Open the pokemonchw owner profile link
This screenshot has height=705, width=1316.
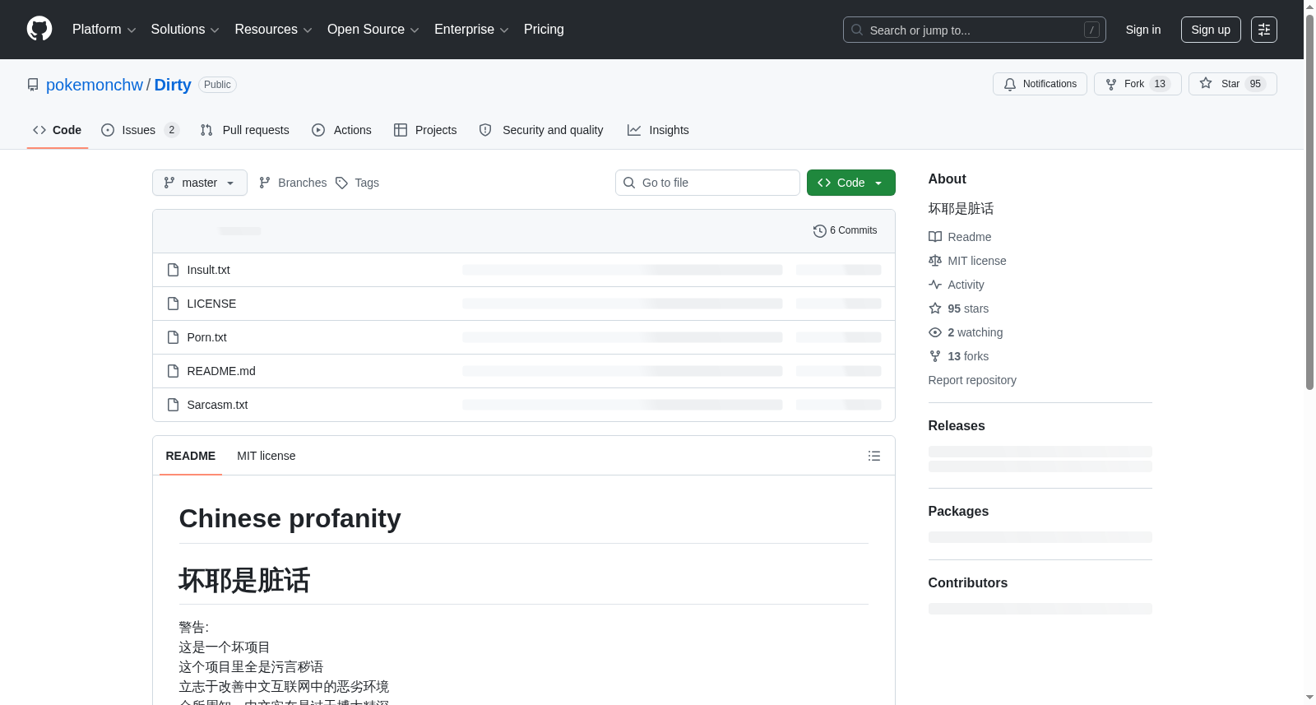pos(95,85)
